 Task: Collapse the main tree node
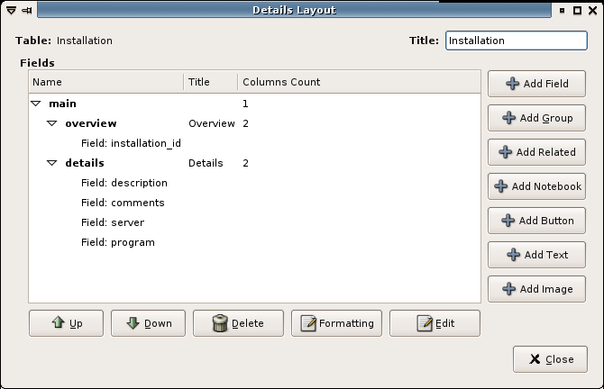click(36, 104)
